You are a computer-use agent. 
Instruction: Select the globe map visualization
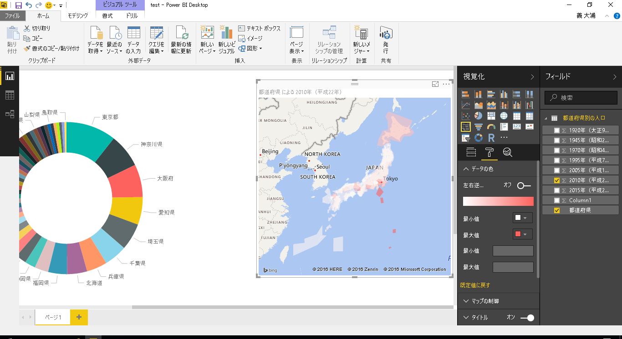[x=504, y=116]
